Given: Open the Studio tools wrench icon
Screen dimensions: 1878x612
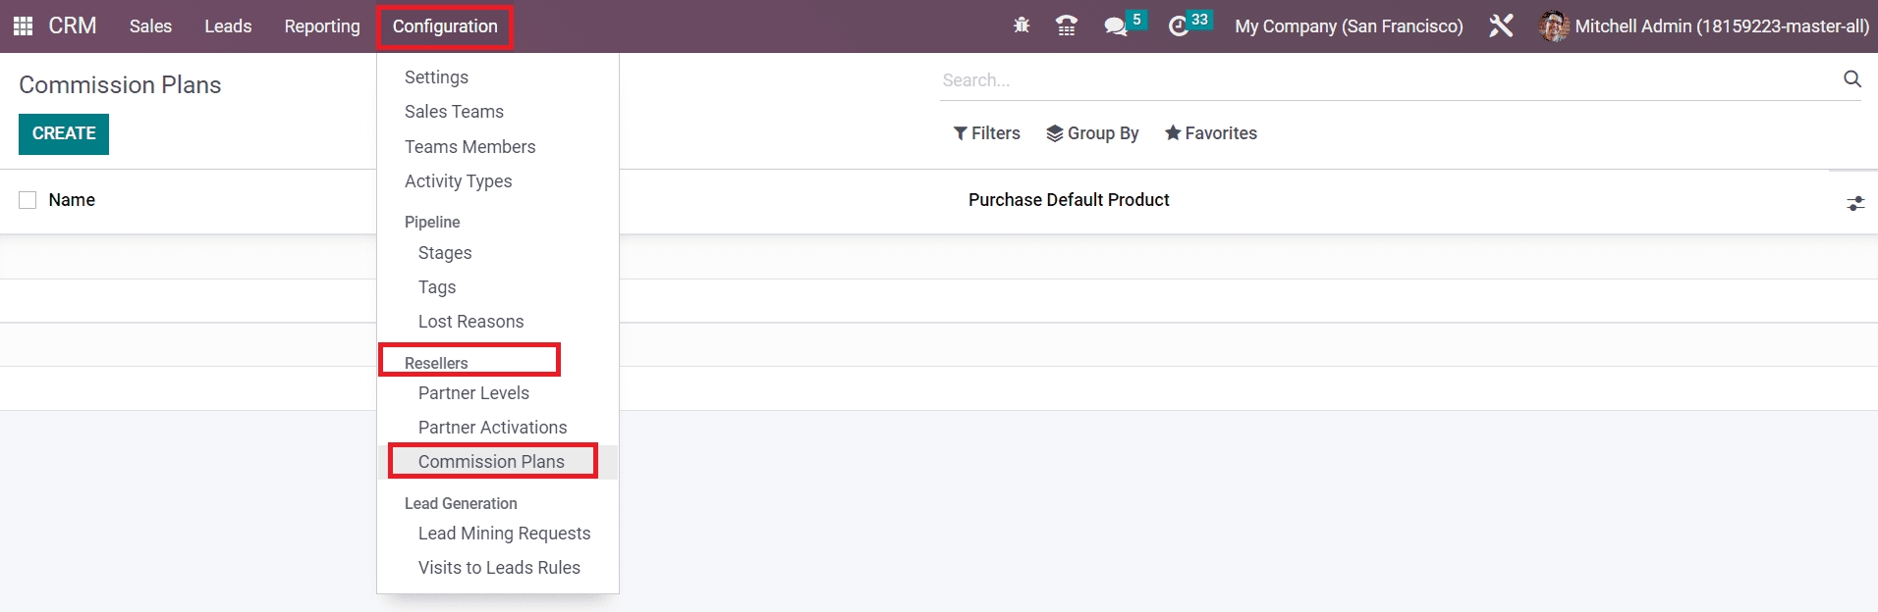Looking at the screenshot, I should (x=1501, y=26).
